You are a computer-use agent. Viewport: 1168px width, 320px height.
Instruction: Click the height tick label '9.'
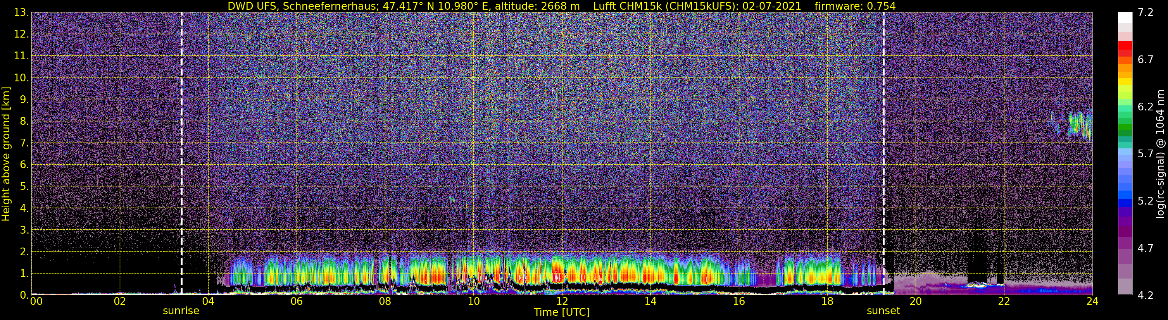24,99
